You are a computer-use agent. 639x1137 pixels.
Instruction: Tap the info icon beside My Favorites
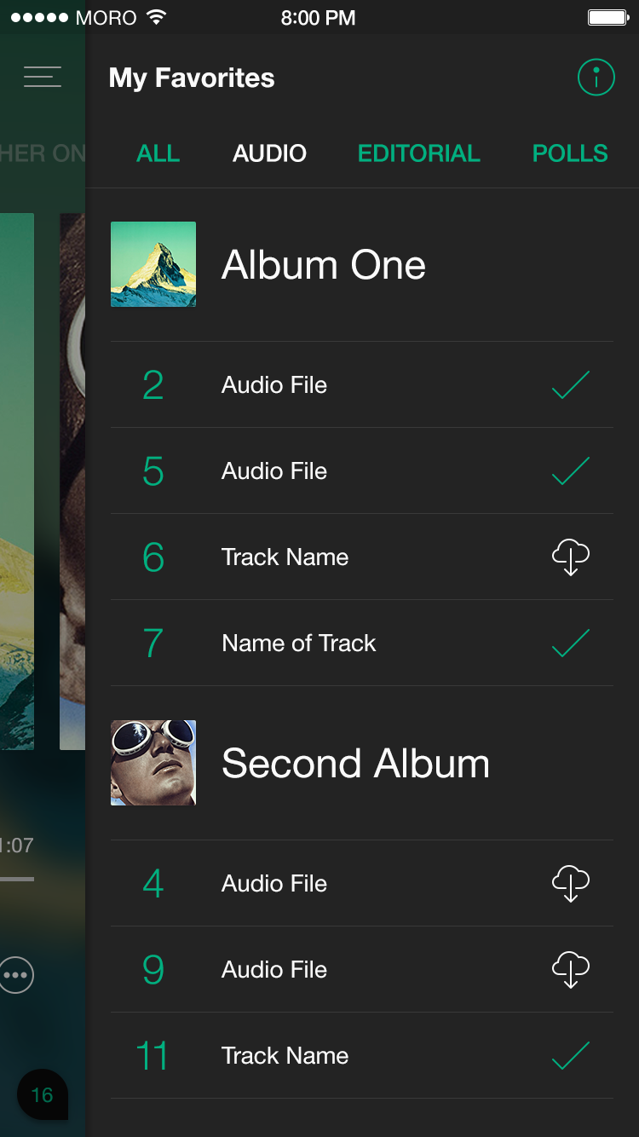click(x=596, y=78)
